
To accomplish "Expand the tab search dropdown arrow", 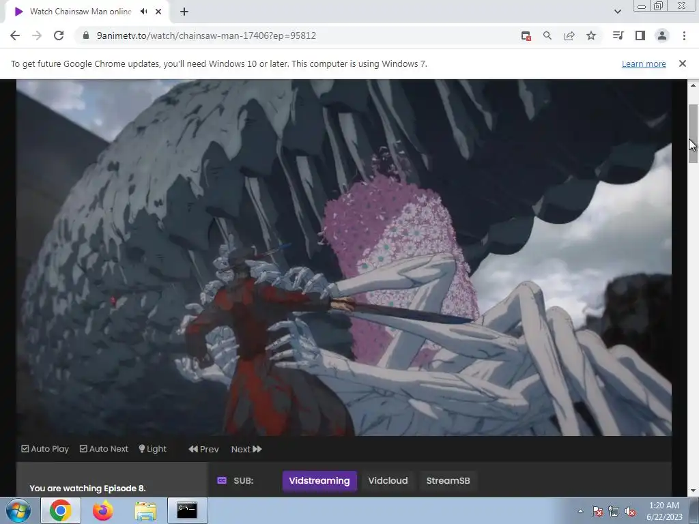I will (617, 12).
